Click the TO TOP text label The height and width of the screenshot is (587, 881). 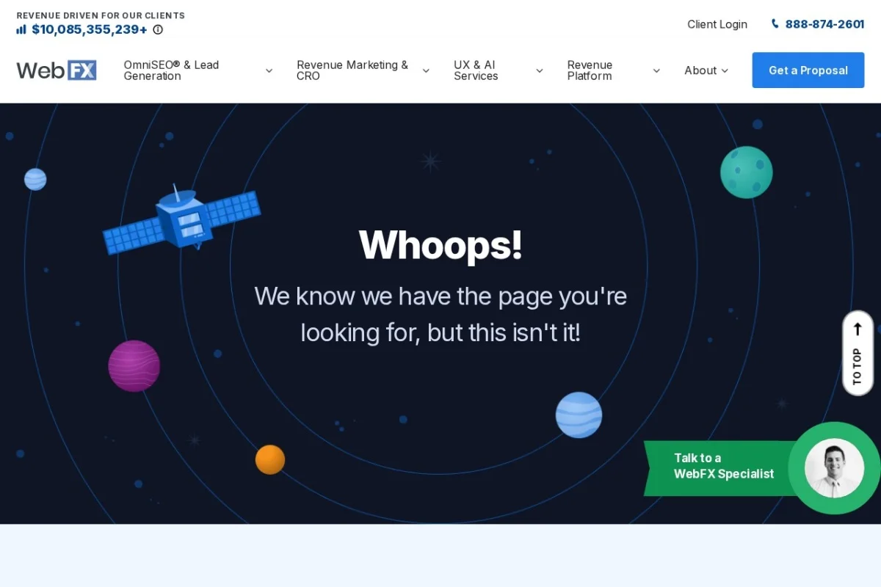[858, 366]
